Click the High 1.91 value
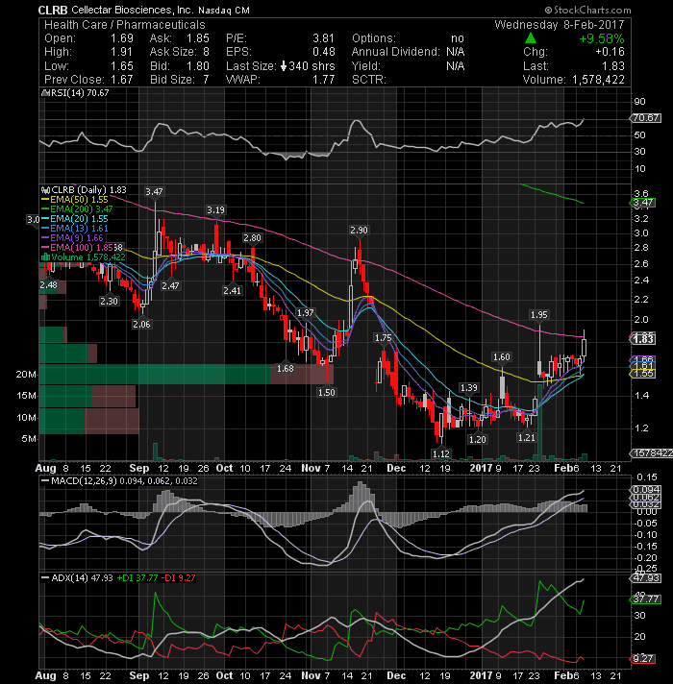The height and width of the screenshot is (684, 673). click(x=122, y=52)
